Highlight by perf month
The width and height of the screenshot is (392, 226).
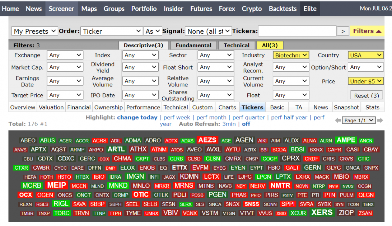pos(211,117)
